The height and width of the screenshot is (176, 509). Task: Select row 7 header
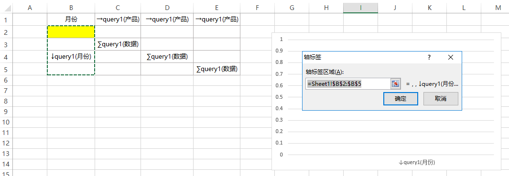click(6, 91)
